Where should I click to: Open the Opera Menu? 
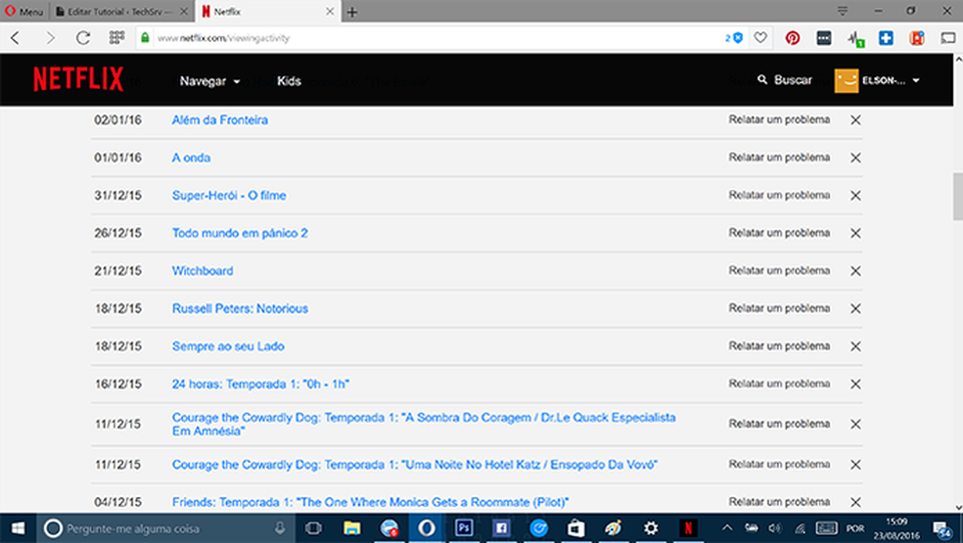point(24,11)
